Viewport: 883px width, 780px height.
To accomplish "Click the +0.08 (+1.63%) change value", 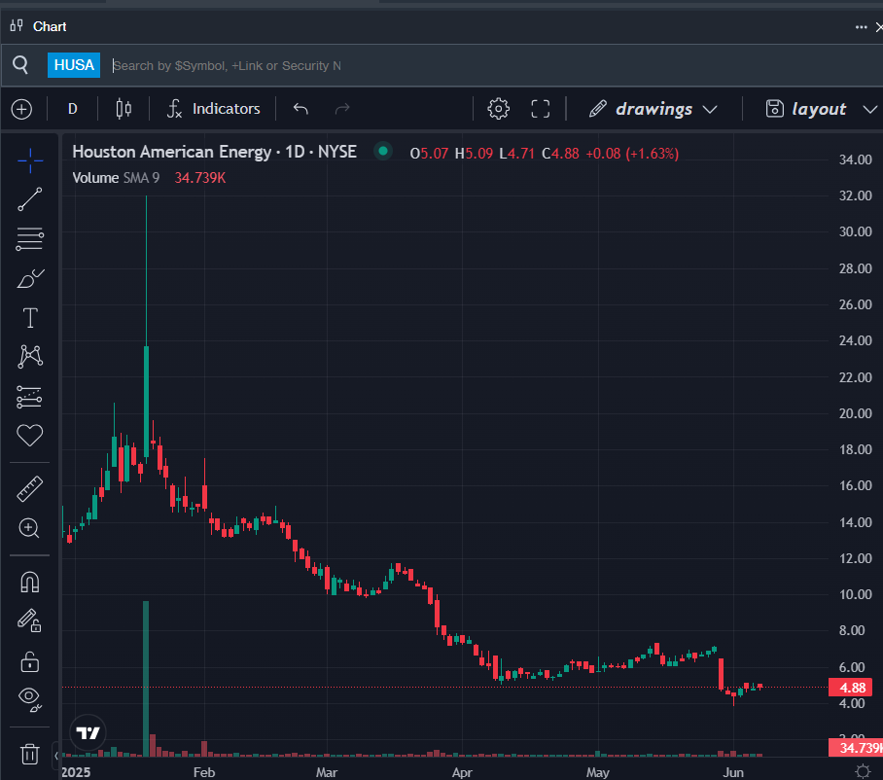I will point(632,154).
